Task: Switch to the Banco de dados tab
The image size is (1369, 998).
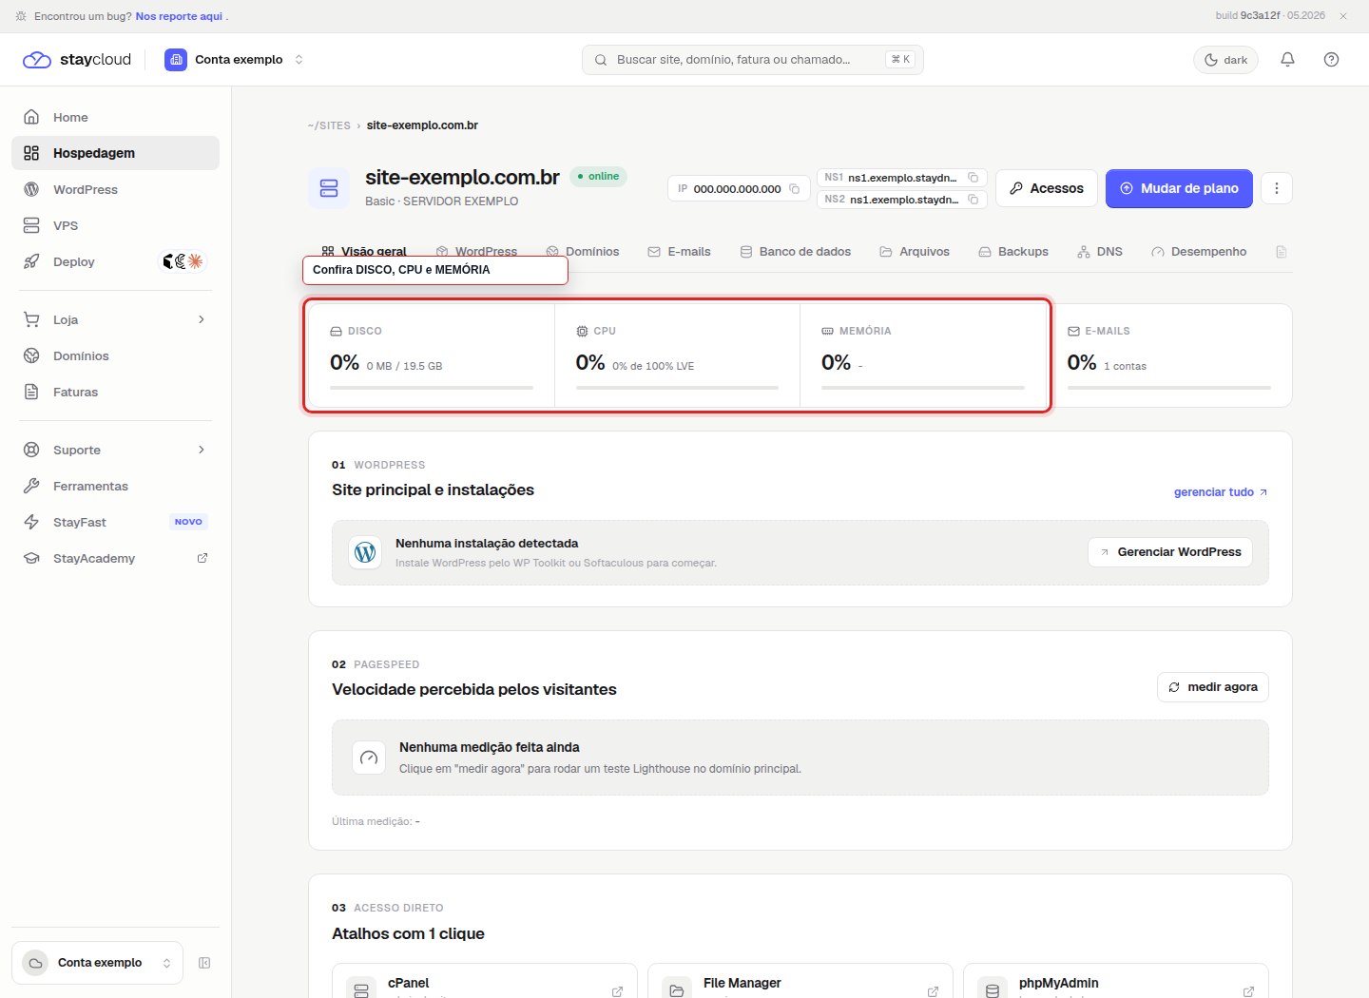Action: (x=796, y=252)
